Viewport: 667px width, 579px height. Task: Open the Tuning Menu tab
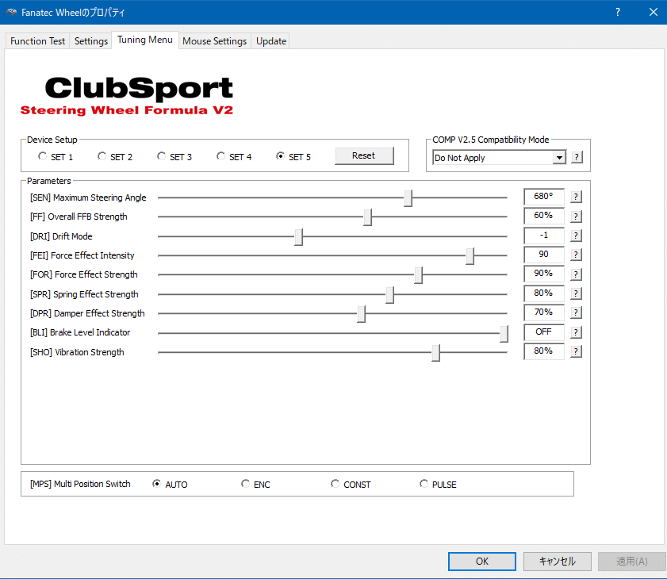[x=145, y=40]
